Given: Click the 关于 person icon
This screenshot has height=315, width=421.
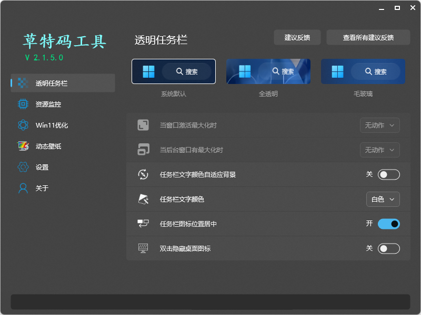Looking at the screenshot, I should coord(23,188).
